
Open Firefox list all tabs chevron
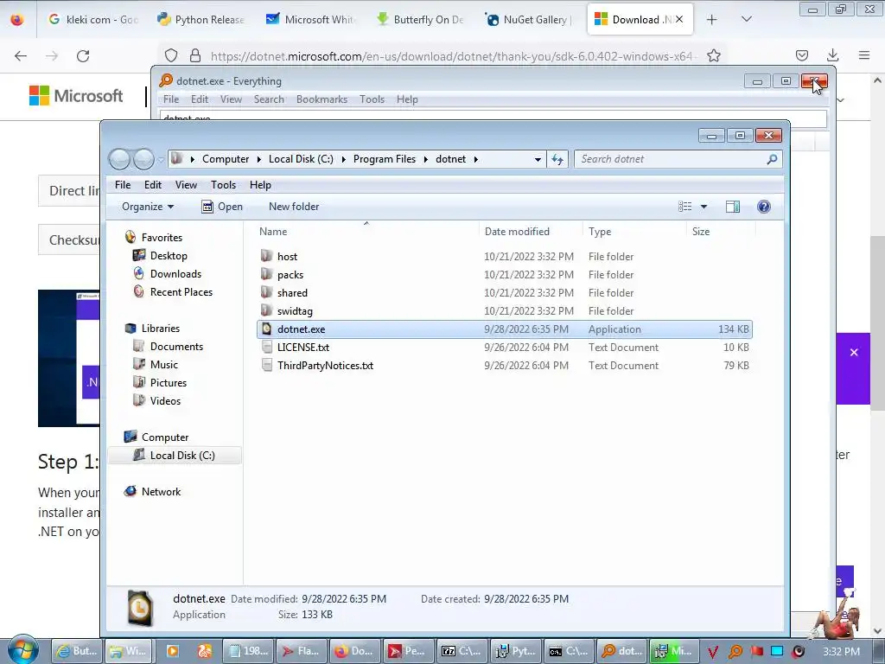(x=746, y=19)
